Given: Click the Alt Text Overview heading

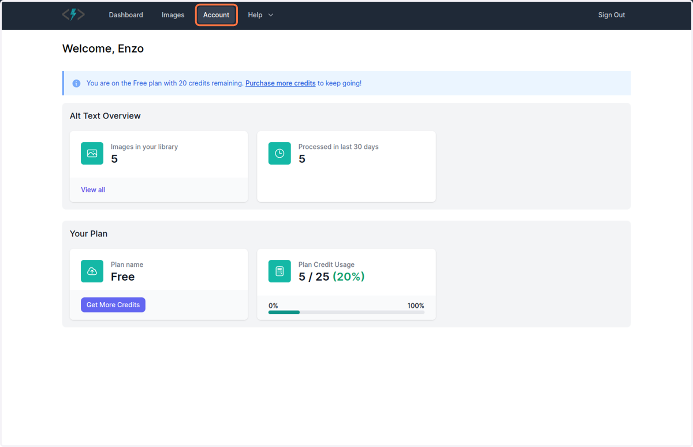Looking at the screenshot, I should (105, 116).
